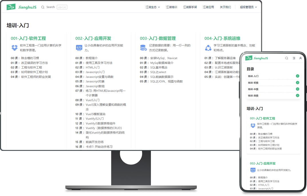Tap the green arrow next to 培训-入门
This screenshot has height=196, width=307.
click(298, 76)
